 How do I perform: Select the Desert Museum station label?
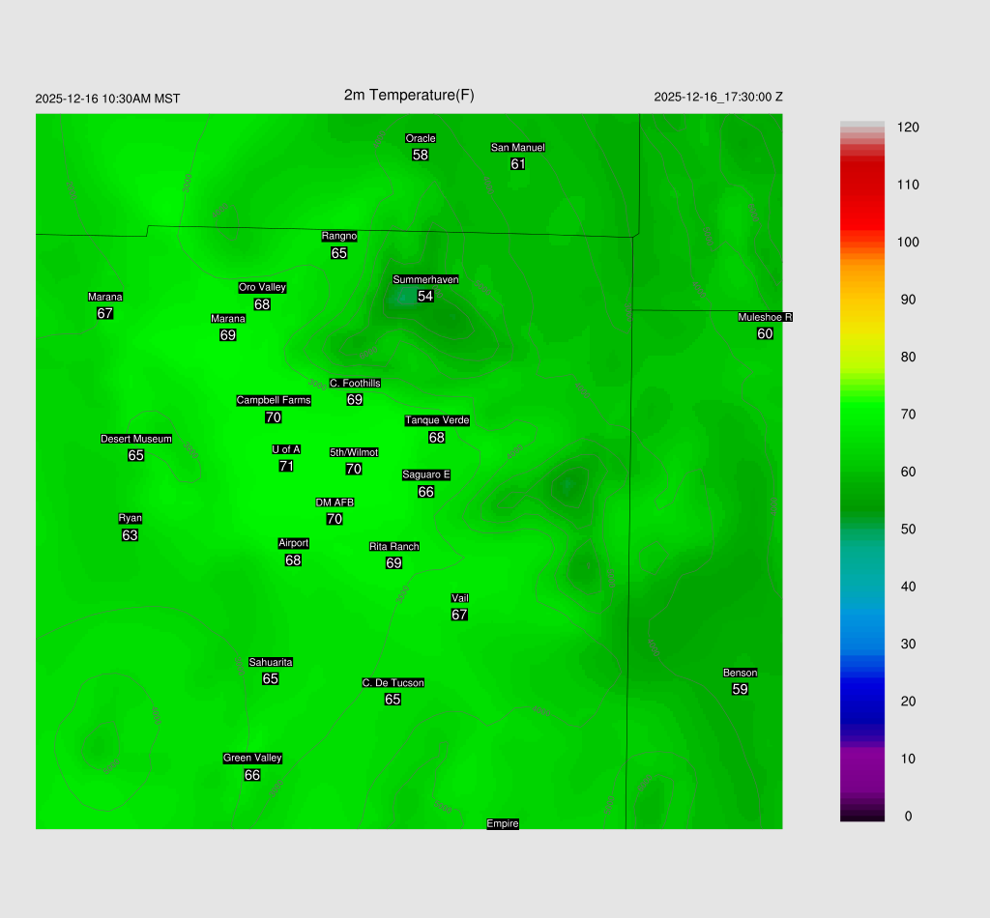click(136, 439)
